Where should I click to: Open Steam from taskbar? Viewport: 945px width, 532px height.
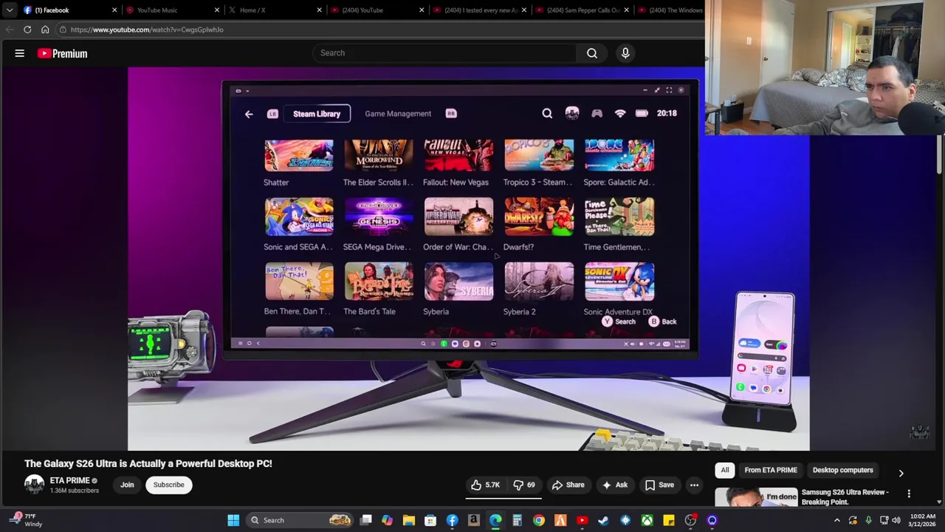pos(603,520)
